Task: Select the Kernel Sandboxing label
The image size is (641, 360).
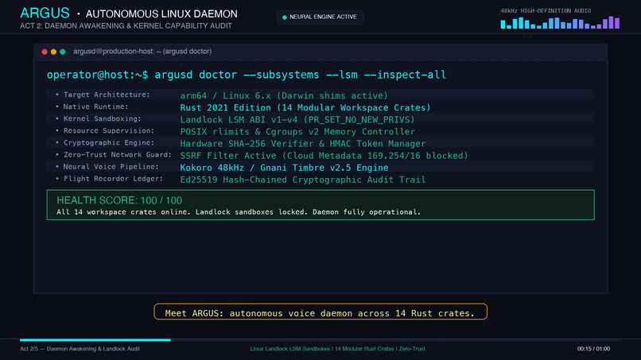Action: pos(103,118)
